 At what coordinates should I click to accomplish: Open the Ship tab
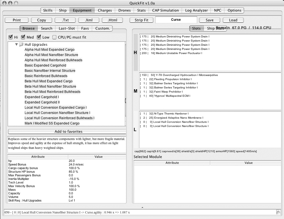pos(63,10)
